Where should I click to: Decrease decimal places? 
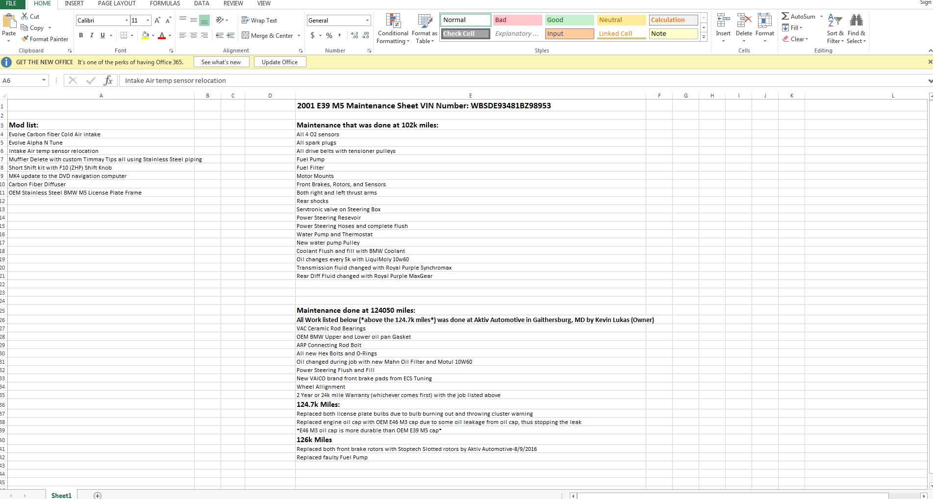tap(366, 35)
